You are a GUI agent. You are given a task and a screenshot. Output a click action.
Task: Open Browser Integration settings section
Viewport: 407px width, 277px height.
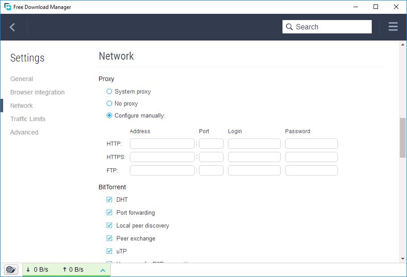click(37, 92)
